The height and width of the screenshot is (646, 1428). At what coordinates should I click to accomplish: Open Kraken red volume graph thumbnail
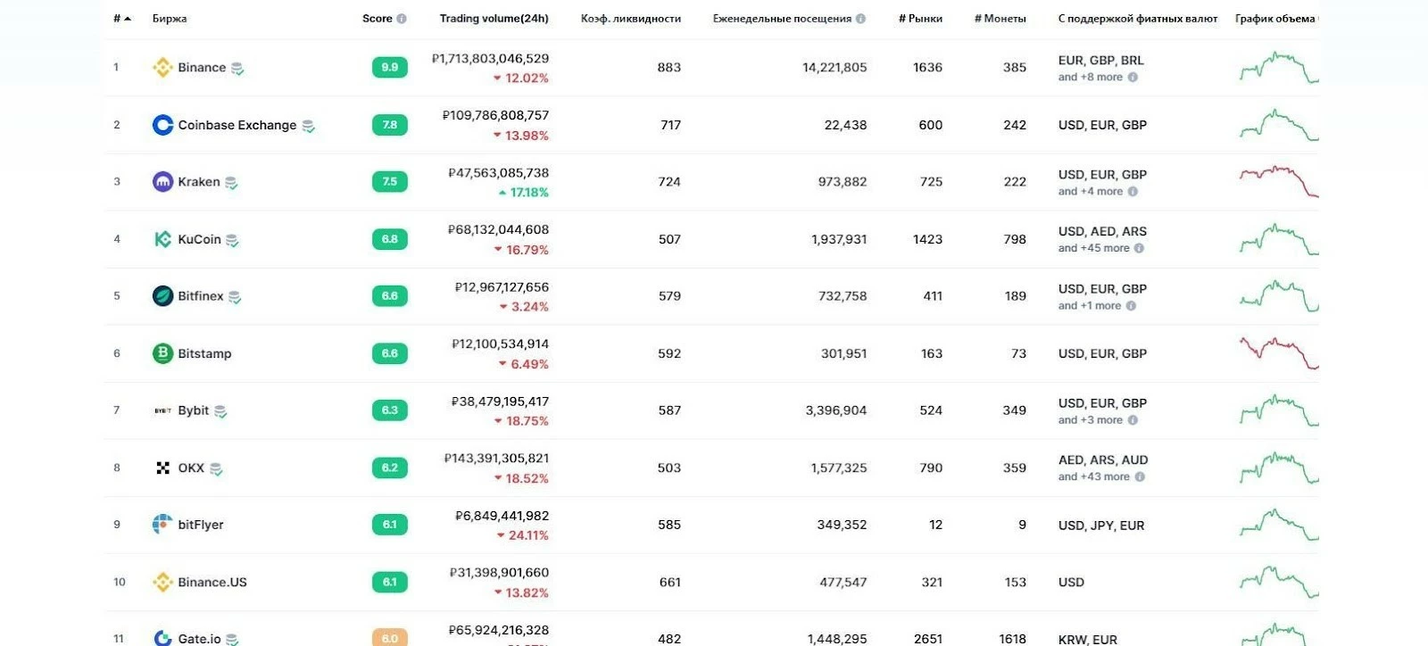point(1279,181)
